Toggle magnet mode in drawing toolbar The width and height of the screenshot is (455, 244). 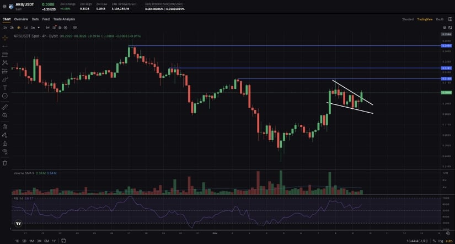(5, 126)
